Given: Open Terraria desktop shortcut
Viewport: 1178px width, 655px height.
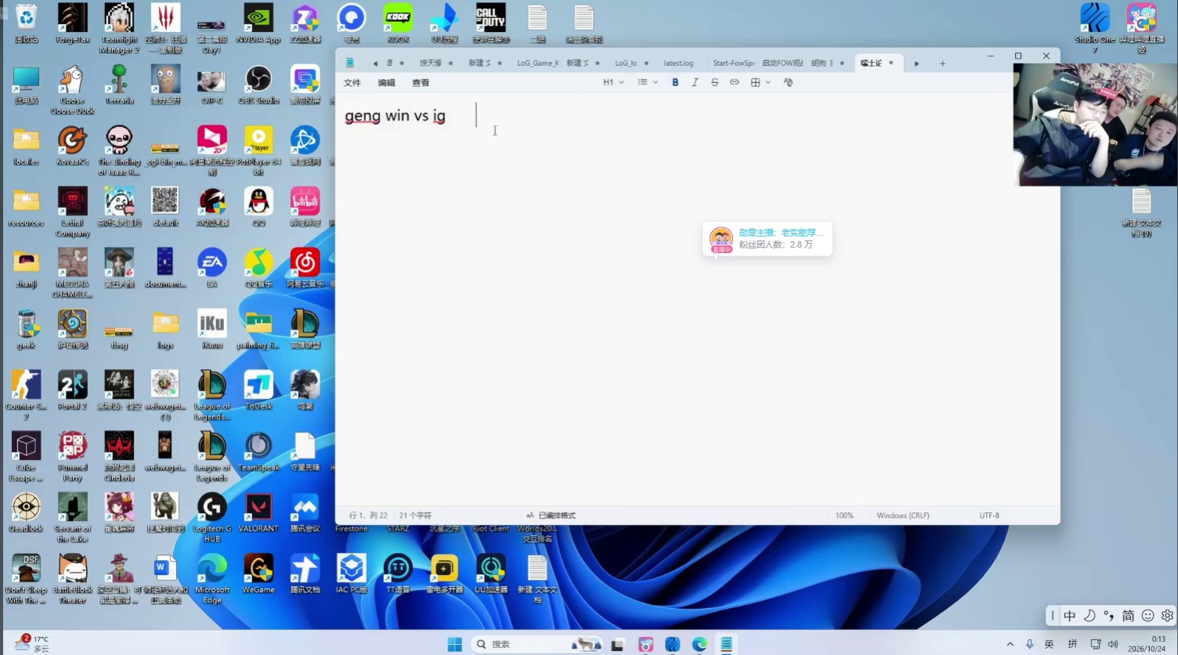Looking at the screenshot, I should tap(119, 85).
